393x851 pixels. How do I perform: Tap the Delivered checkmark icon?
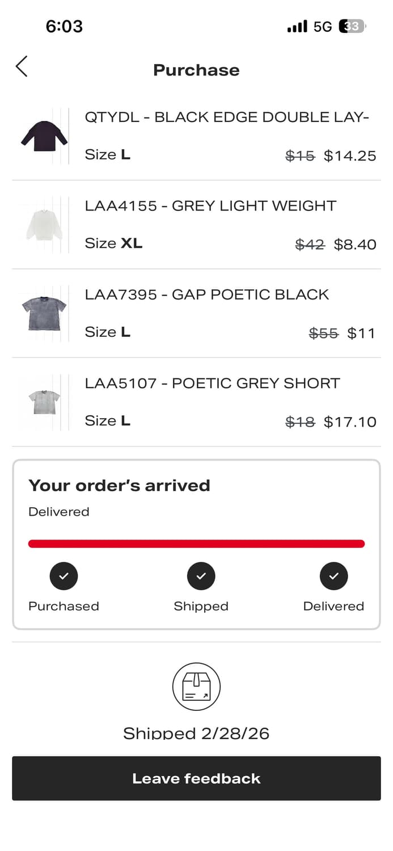tap(333, 576)
